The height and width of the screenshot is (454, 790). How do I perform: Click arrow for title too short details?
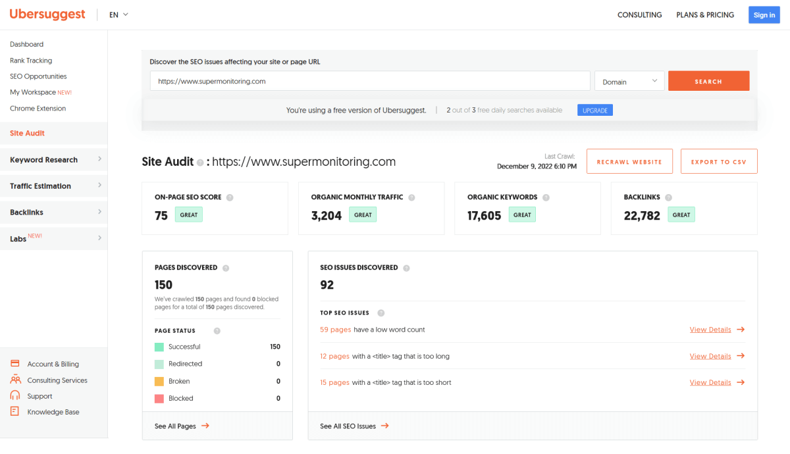tap(741, 382)
